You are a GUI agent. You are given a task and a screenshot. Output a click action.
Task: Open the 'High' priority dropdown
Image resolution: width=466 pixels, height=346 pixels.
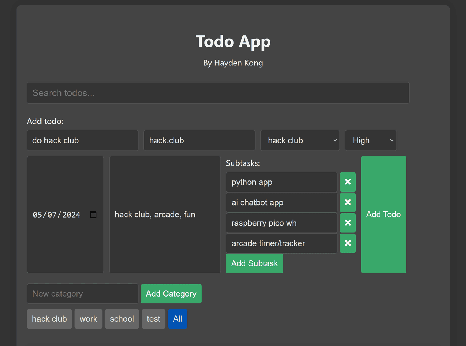click(x=371, y=140)
